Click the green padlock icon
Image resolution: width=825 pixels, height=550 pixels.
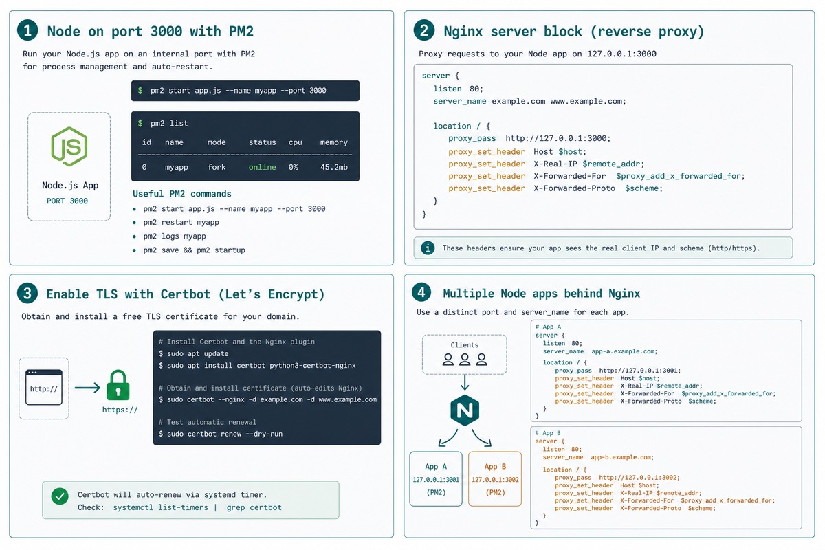tap(120, 384)
